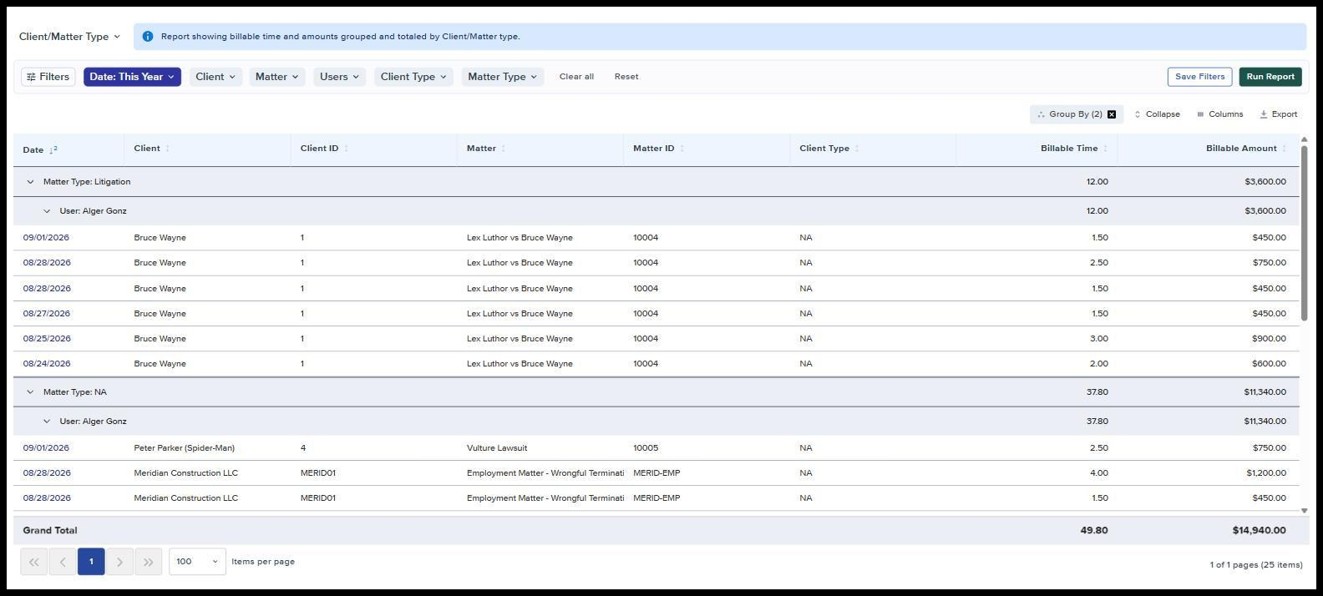Open the 08/27/2026 date entry link
Viewport: 1323px width, 596px height.
47,314
